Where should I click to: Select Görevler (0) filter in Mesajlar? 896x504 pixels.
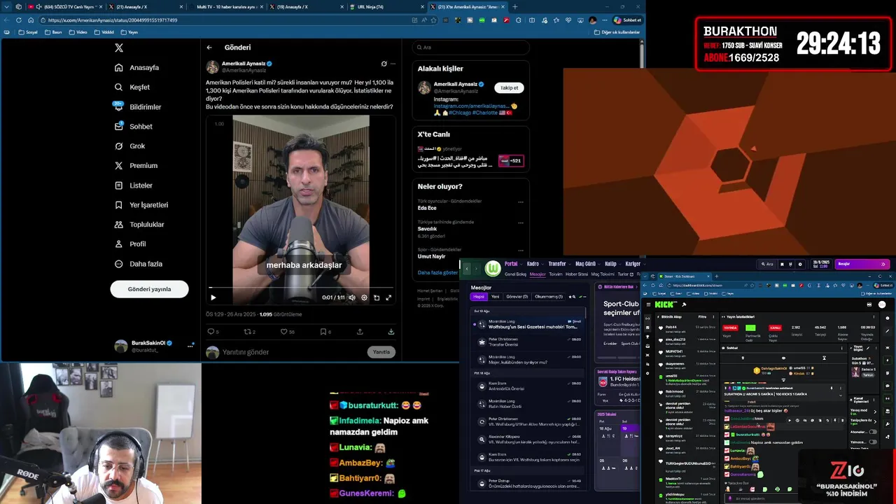tap(517, 297)
